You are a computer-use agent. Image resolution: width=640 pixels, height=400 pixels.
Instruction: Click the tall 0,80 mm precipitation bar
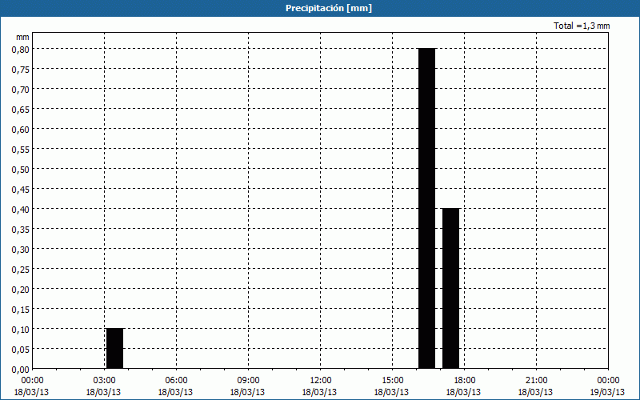tap(427, 208)
